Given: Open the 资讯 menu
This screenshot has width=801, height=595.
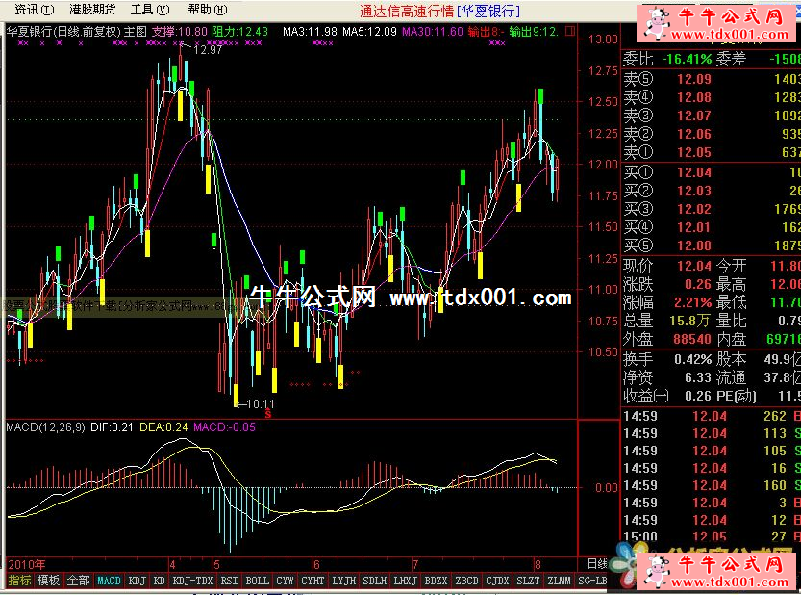Looking at the screenshot, I should click(x=34, y=10).
